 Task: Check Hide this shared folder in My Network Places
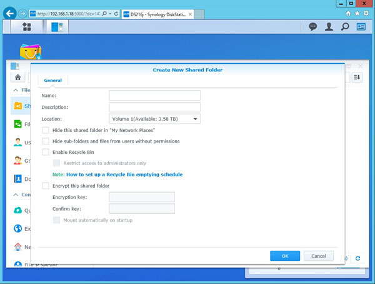(x=46, y=130)
